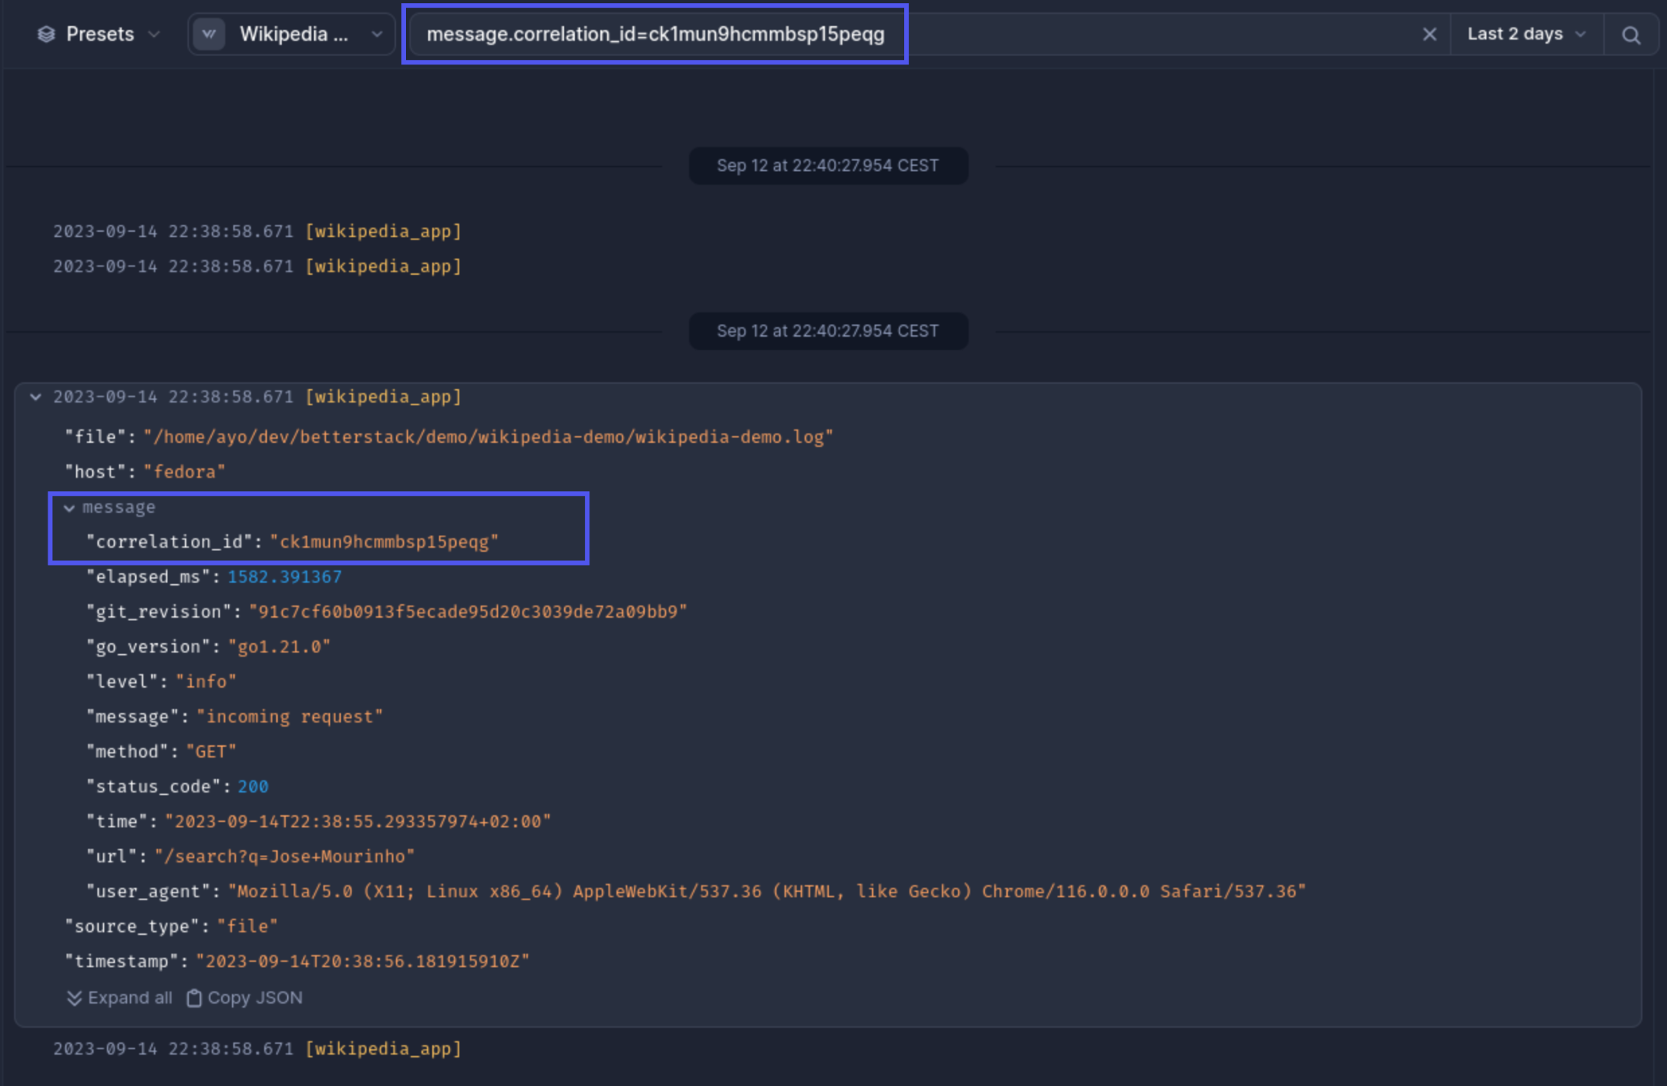This screenshot has height=1086, width=1667.
Task: Open the bottom wikipedia_app log line
Action: [257, 1048]
